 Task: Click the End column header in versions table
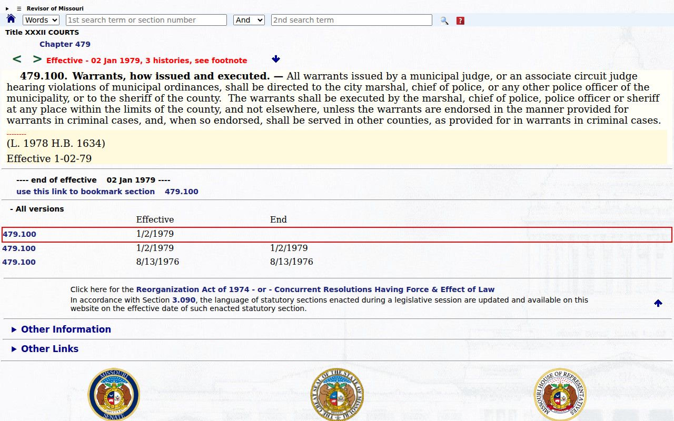coord(279,220)
